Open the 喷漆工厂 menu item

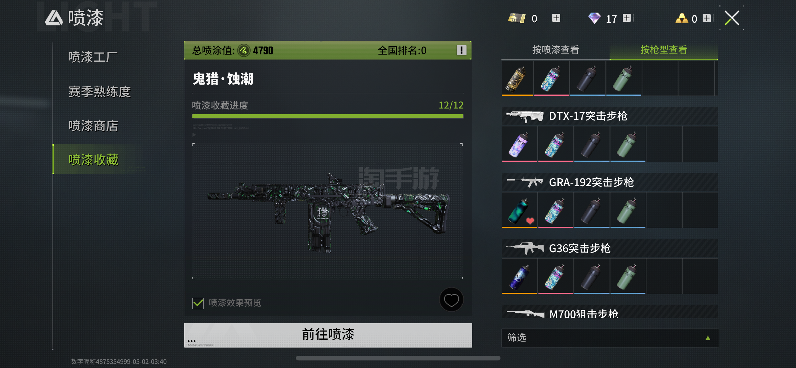pyautogui.click(x=93, y=57)
